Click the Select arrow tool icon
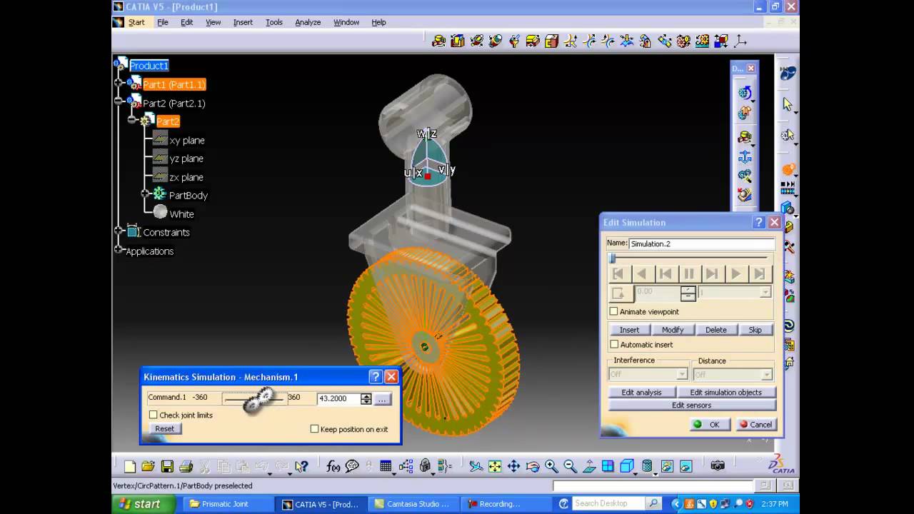The width and height of the screenshot is (914, 514). (x=788, y=104)
